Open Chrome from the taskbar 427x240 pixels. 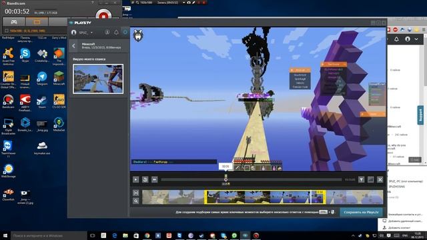147,235
